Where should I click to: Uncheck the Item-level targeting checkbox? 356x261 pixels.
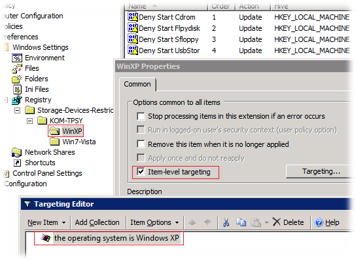pyautogui.click(x=141, y=172)
